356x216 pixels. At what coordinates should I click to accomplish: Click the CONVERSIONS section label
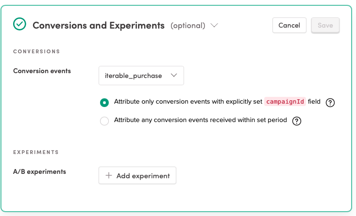click(36, 51)
